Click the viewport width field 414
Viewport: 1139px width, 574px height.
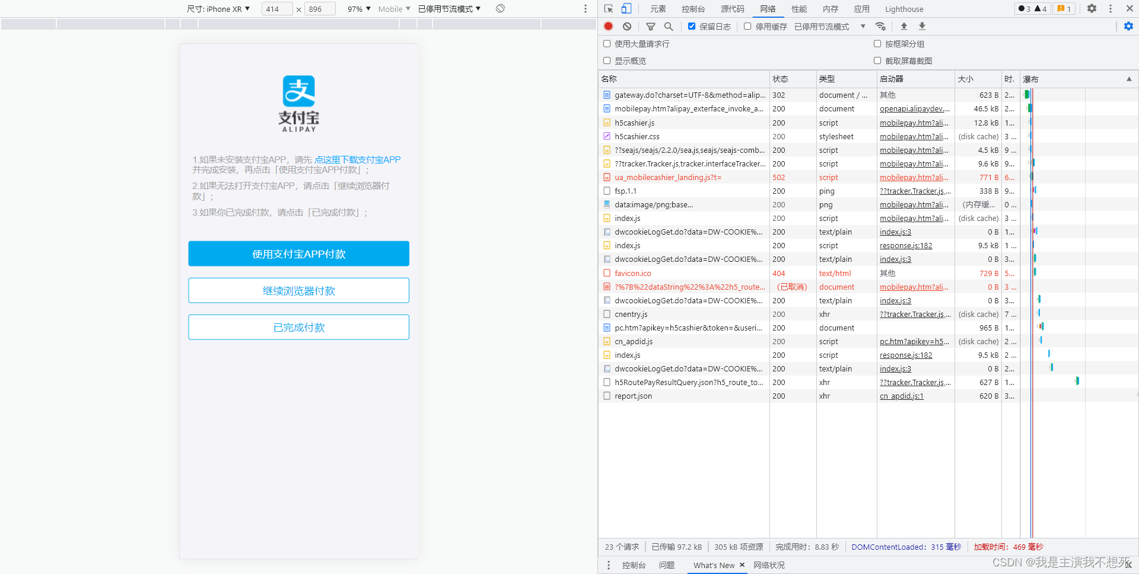(277, 9)
